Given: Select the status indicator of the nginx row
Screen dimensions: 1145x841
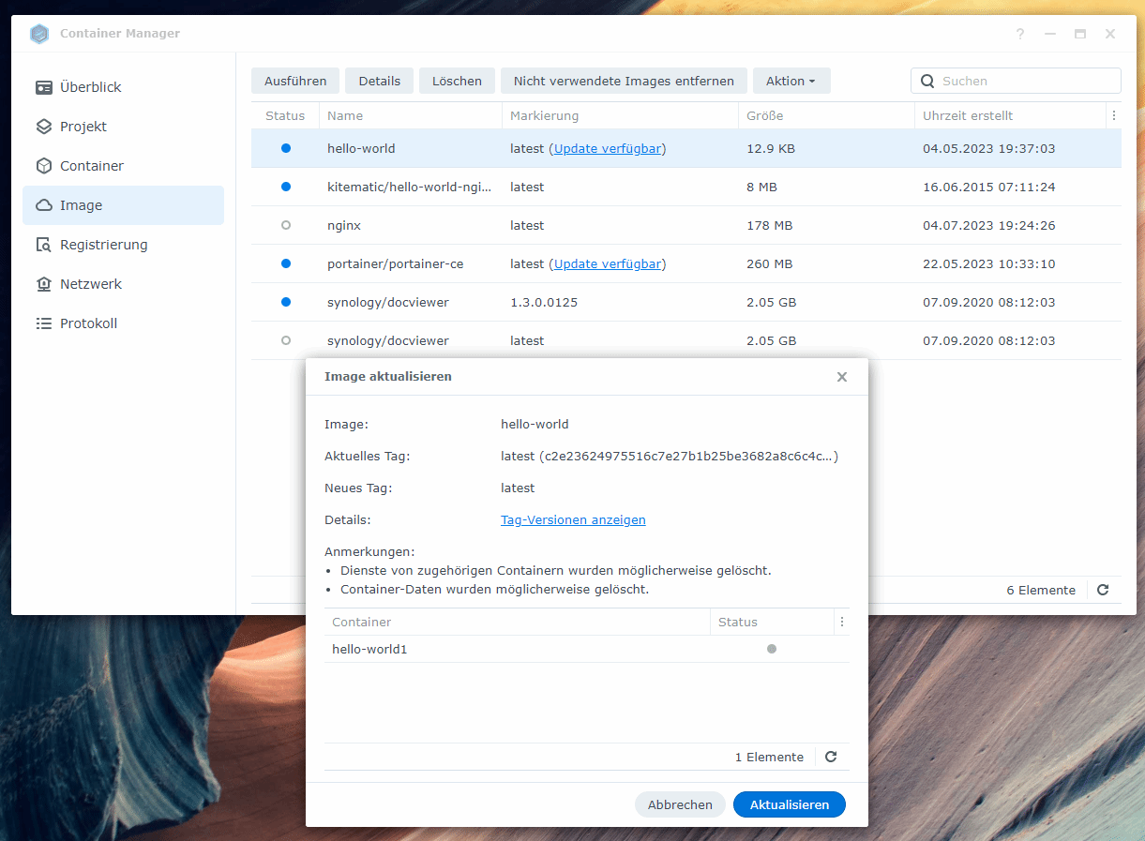Looking at the screenshot, I should 284,225.
